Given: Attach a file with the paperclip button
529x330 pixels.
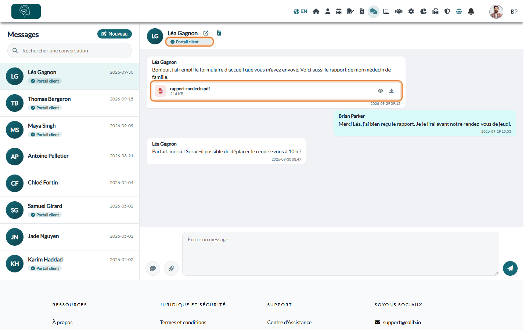Looking at the screenshot, I should (x=171, y=268).
